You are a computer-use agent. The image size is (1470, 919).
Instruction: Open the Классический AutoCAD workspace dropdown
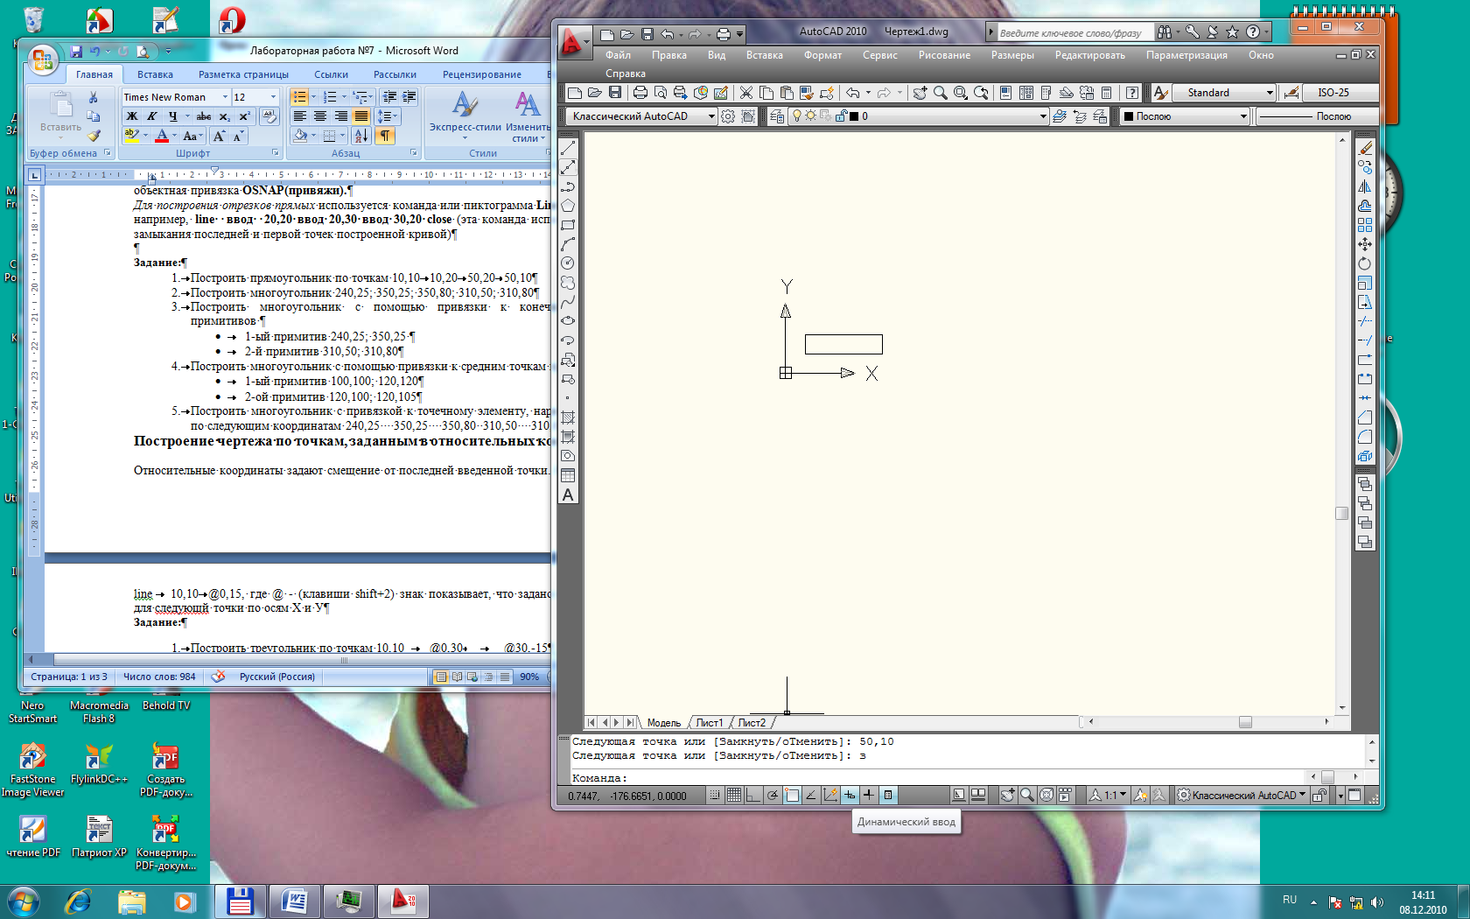(711, 116)
